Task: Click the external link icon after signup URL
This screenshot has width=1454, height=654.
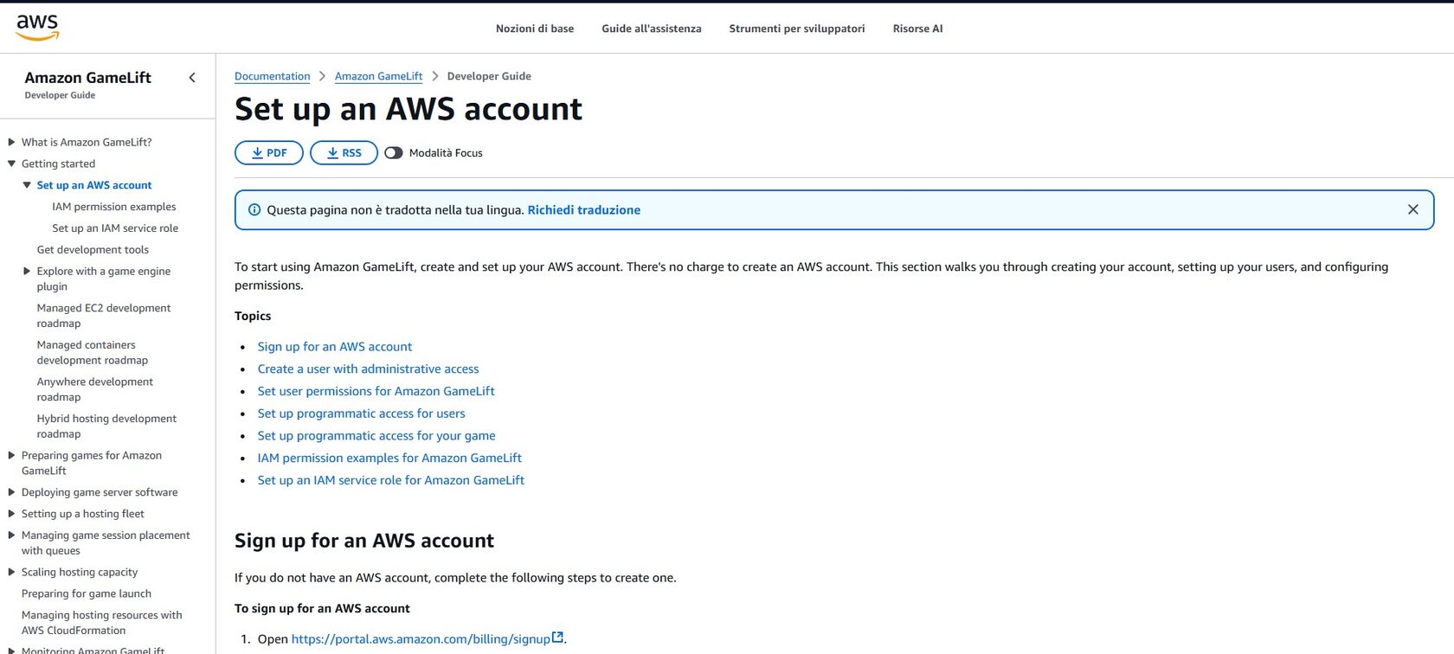Action: click(557, 638)
